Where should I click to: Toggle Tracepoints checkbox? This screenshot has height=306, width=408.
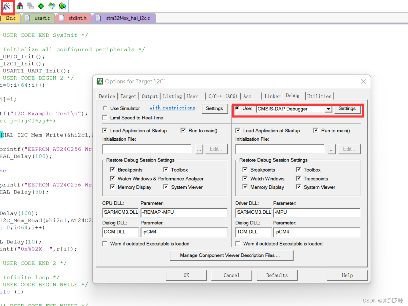[299, 178]
